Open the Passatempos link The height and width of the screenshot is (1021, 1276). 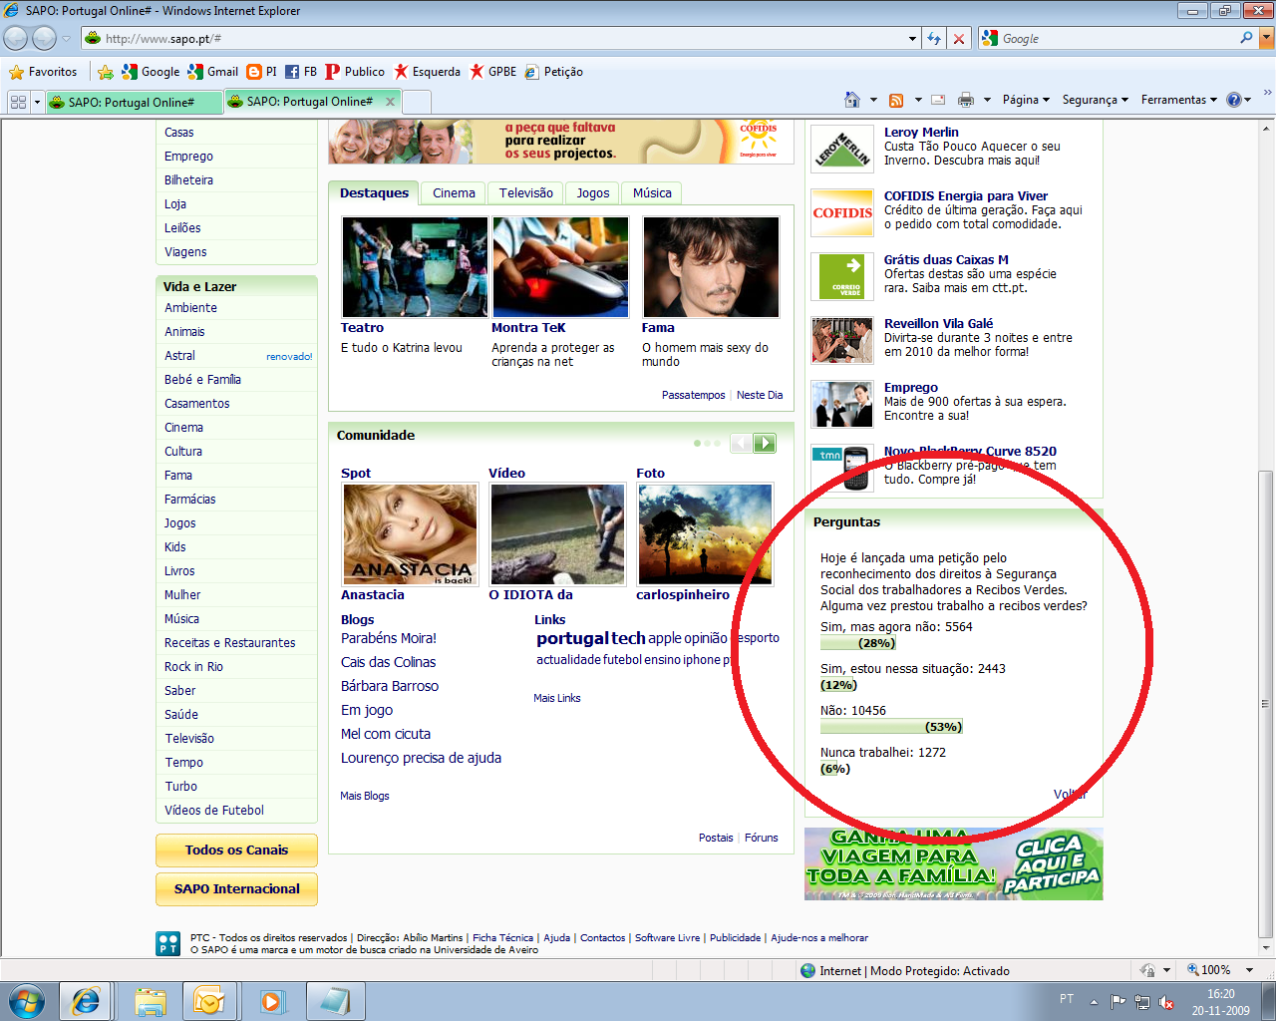point(694,395)
